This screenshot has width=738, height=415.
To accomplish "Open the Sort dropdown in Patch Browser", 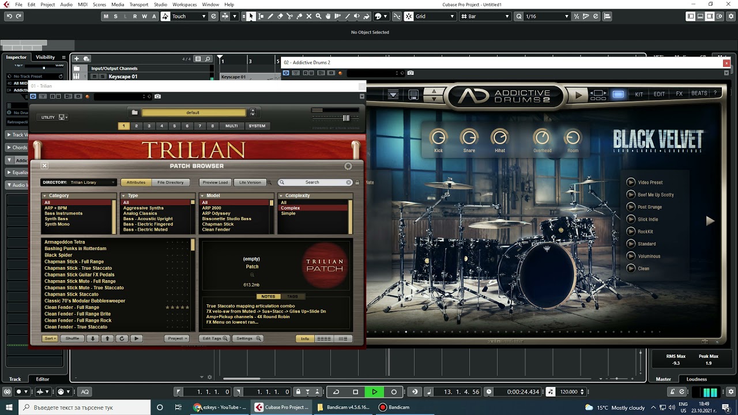I will 50,338.
